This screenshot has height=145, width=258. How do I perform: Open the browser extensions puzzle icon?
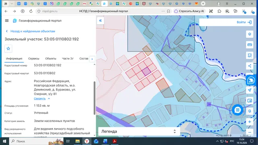(x=219, y=11)
